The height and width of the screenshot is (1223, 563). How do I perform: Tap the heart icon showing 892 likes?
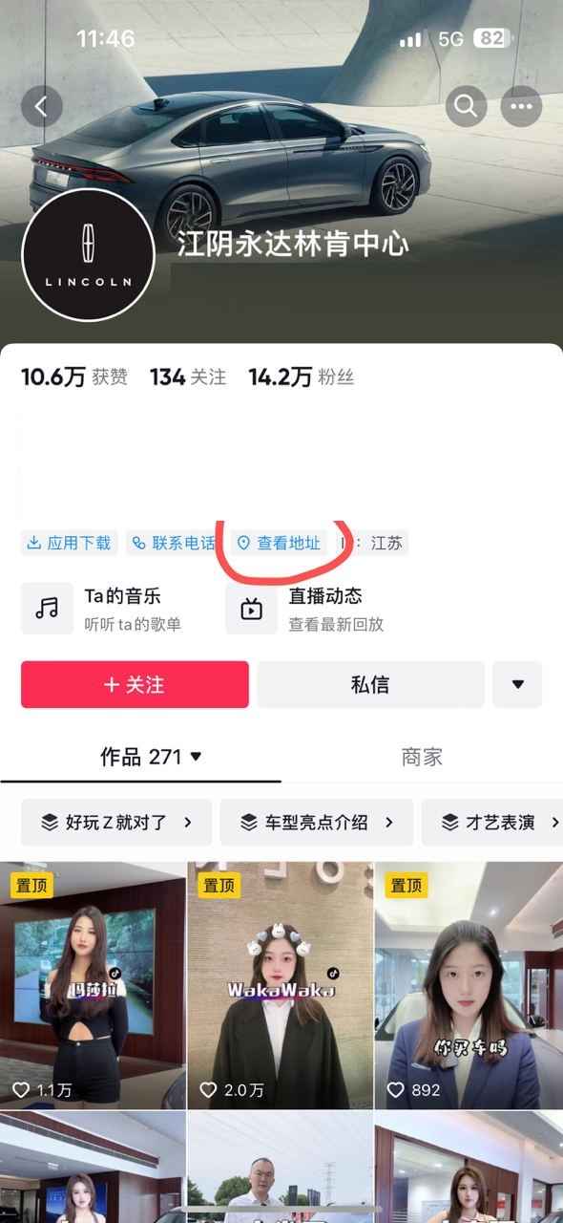(x=396, y=1089)
